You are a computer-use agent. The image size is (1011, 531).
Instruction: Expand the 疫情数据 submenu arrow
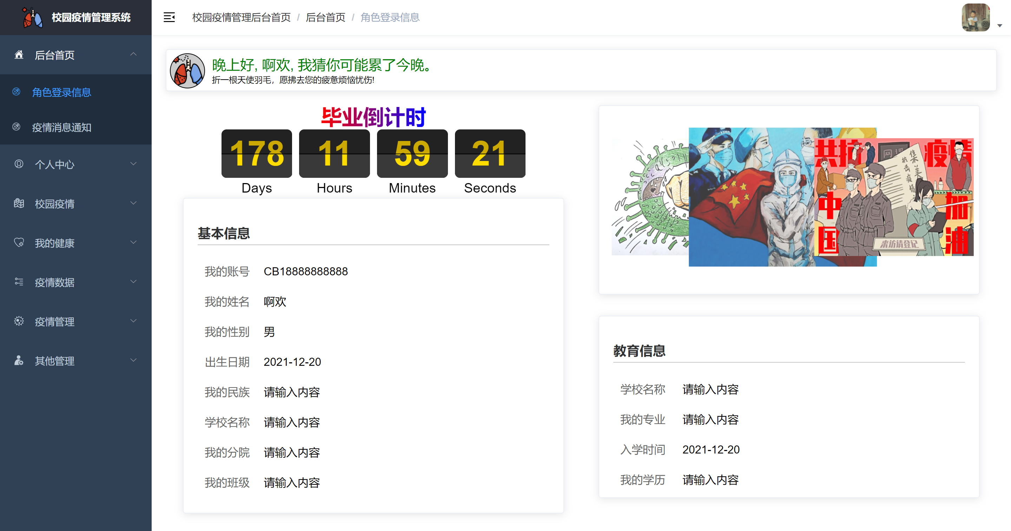[133, 282]
